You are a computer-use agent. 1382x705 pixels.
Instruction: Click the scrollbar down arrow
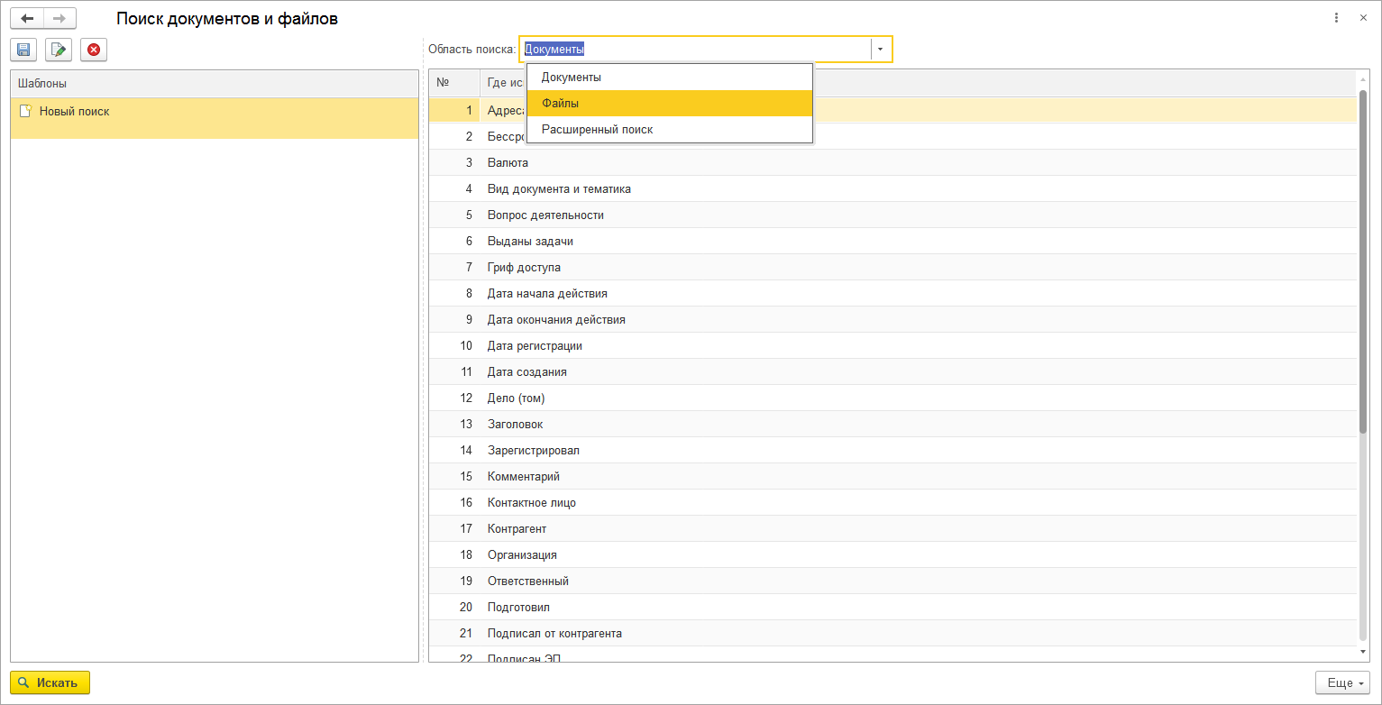1363,651
